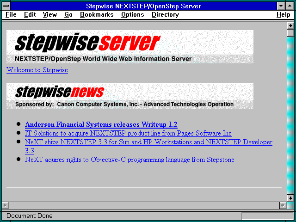Click the horizontal scrollbar left arrow
The height and width of the screenshot is (222, 296).
(x=6, y=205)
